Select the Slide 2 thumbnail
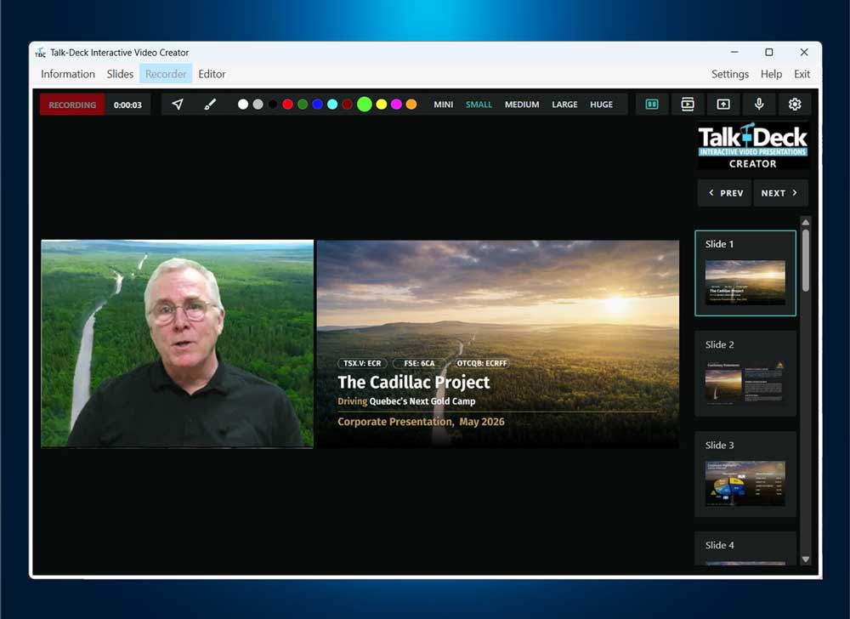The height and width of the screenshot is (619, 850). (x=745, y=373)
